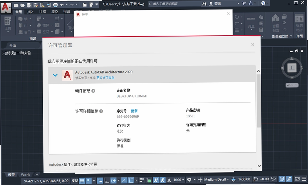Select the 注释 ribbon tab
This screenshot has width=308, height=185.
point(43,12)
